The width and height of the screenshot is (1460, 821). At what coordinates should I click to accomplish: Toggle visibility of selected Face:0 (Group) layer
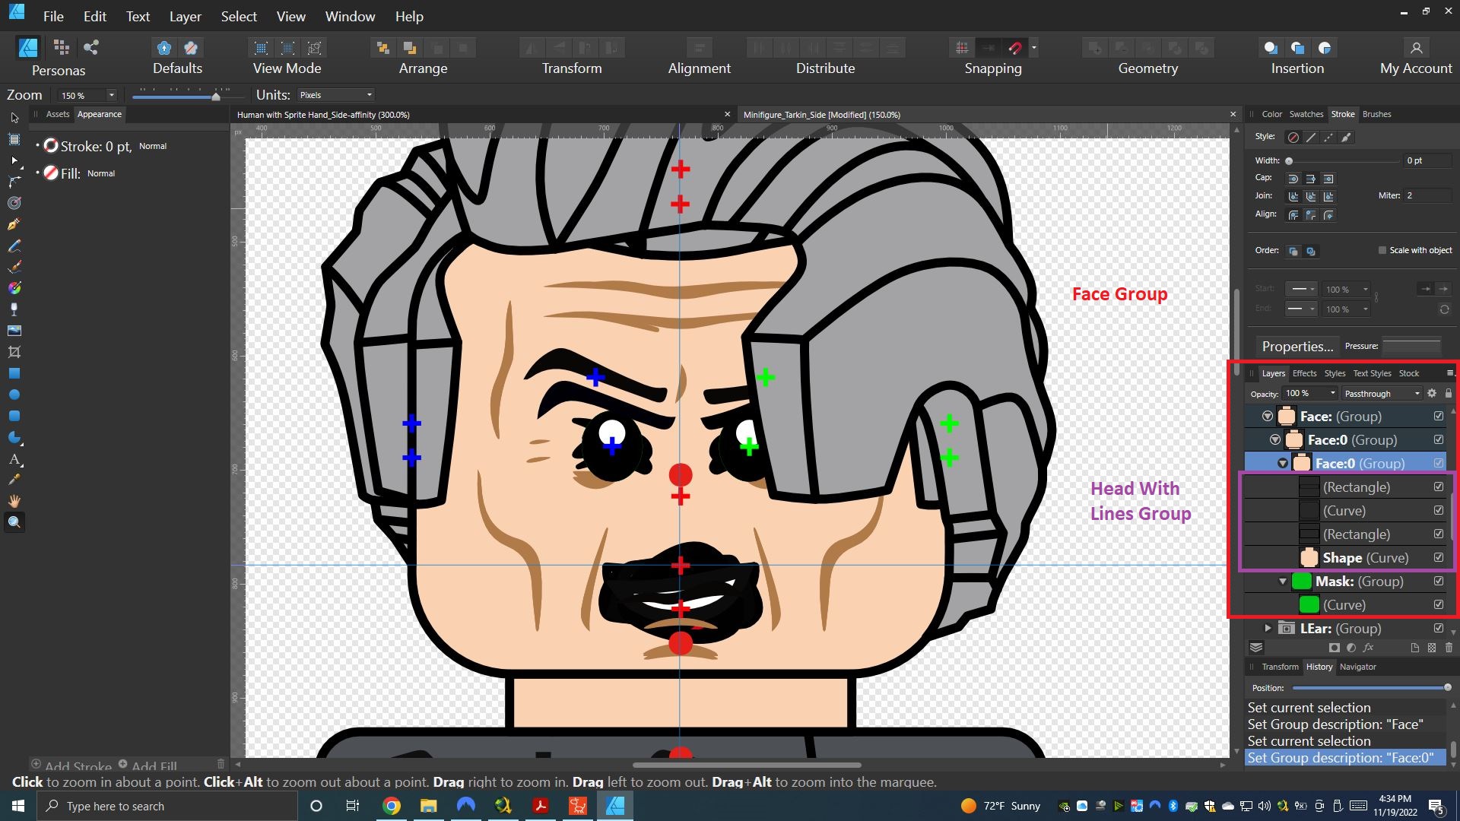coord(1439,463)
